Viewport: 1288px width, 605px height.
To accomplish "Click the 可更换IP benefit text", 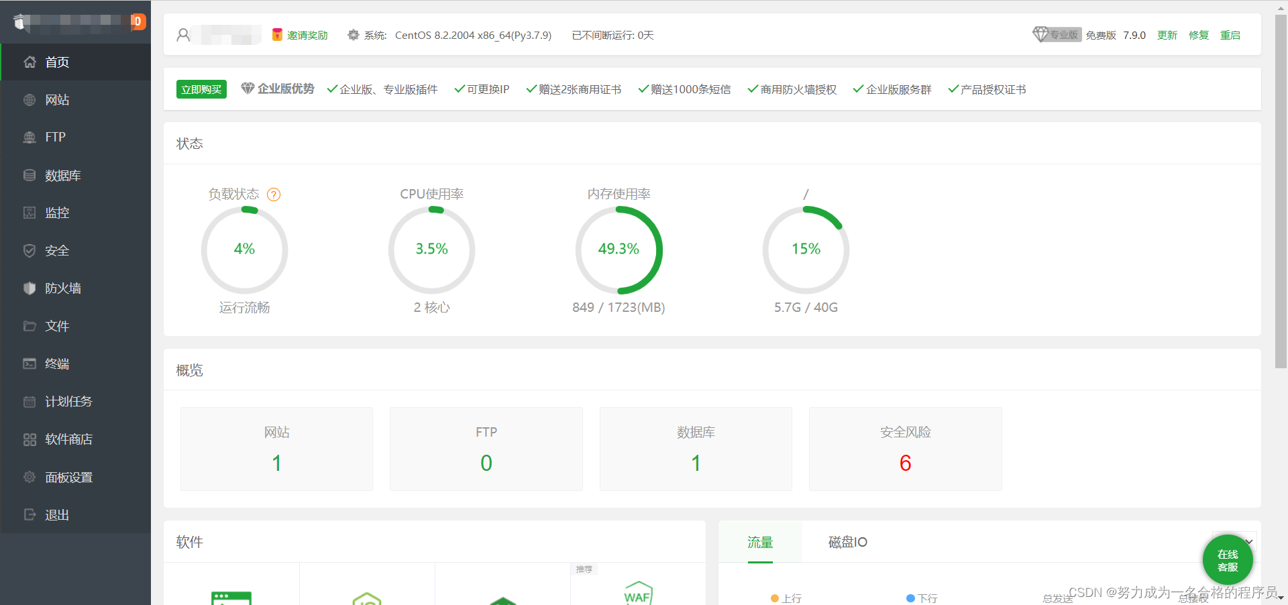I will (488, 89).
